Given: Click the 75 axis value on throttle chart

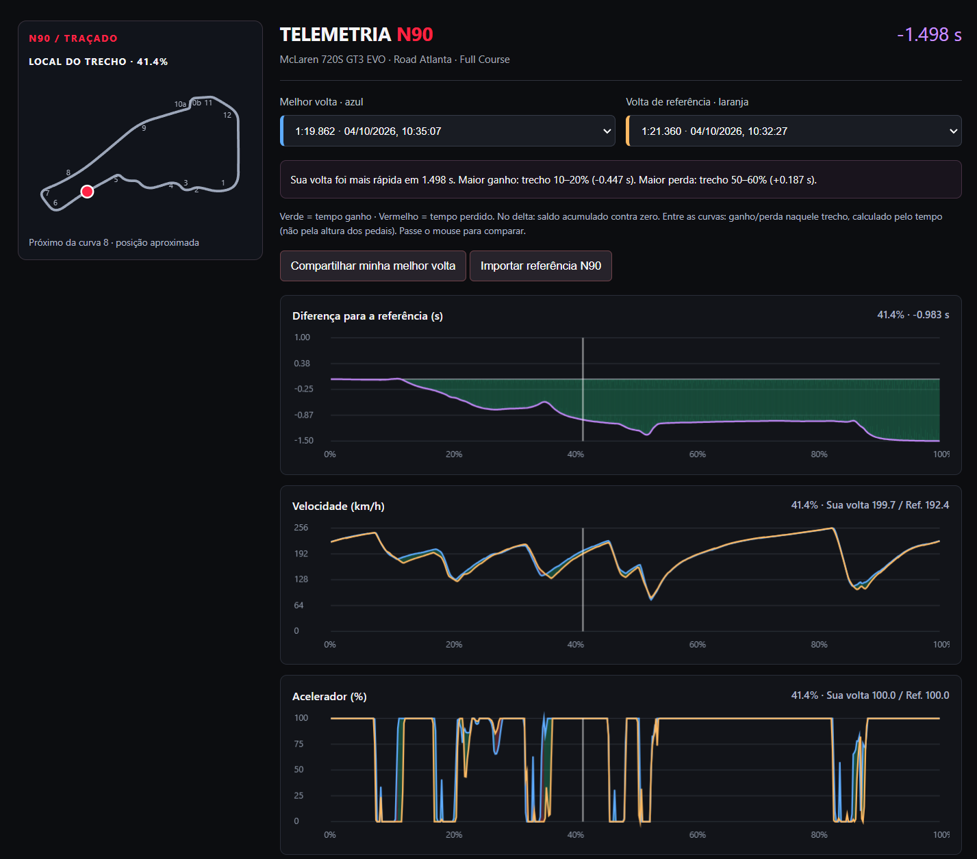Looking at the screenshot, I should tap(299, 744).
